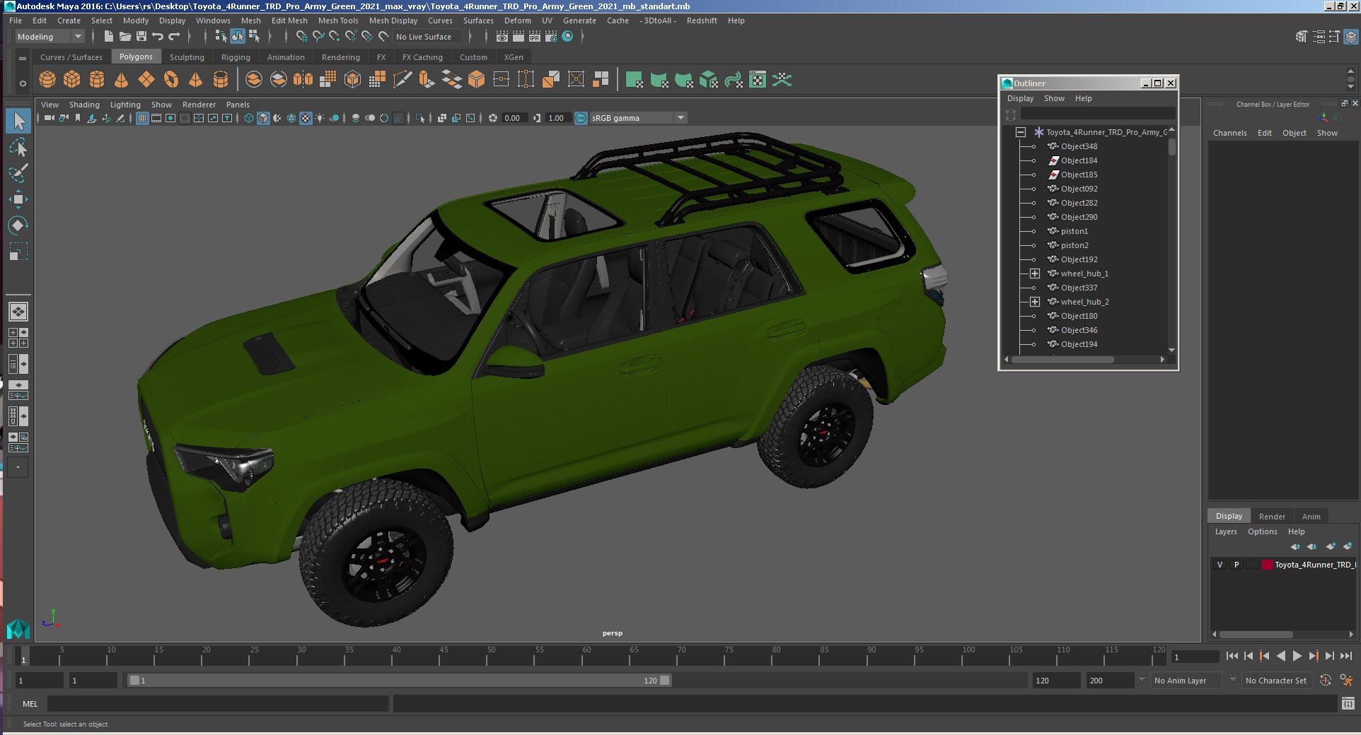Switch to the Sculpting shelf tab

tap(187, 57)
